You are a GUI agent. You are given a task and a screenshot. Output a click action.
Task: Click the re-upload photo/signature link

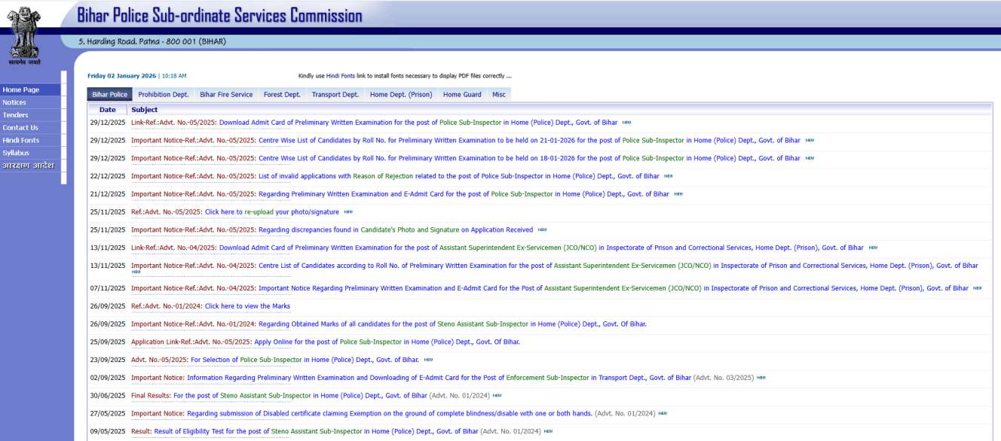point(272,212)
